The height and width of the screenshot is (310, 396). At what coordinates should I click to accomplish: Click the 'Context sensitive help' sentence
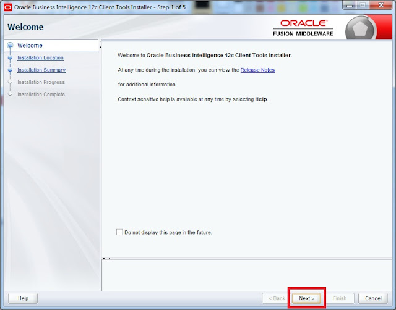coord(193,99)
